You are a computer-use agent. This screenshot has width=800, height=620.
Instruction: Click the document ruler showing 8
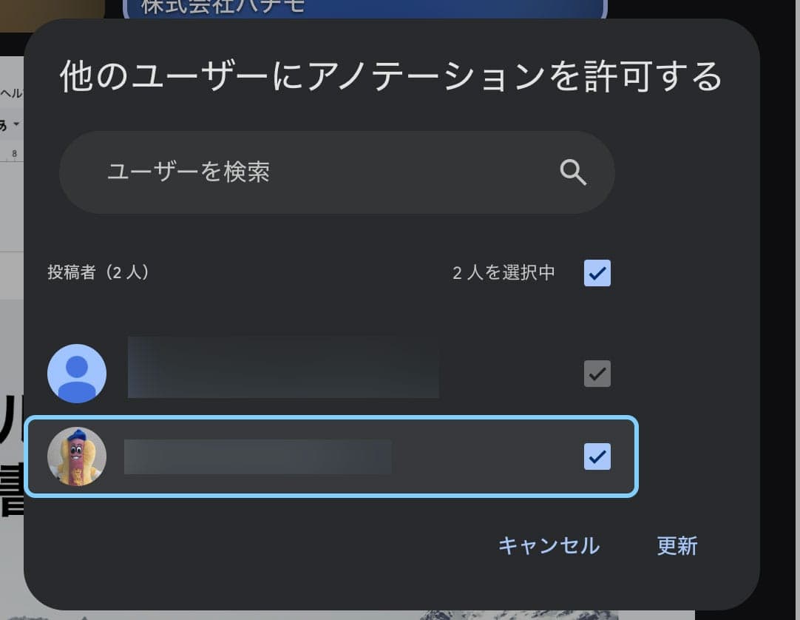click(x=13, y=154)
